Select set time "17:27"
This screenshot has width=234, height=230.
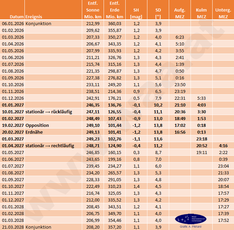223,207
